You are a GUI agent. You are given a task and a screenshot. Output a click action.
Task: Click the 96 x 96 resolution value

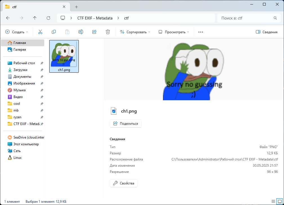click(x=272, y=172)
